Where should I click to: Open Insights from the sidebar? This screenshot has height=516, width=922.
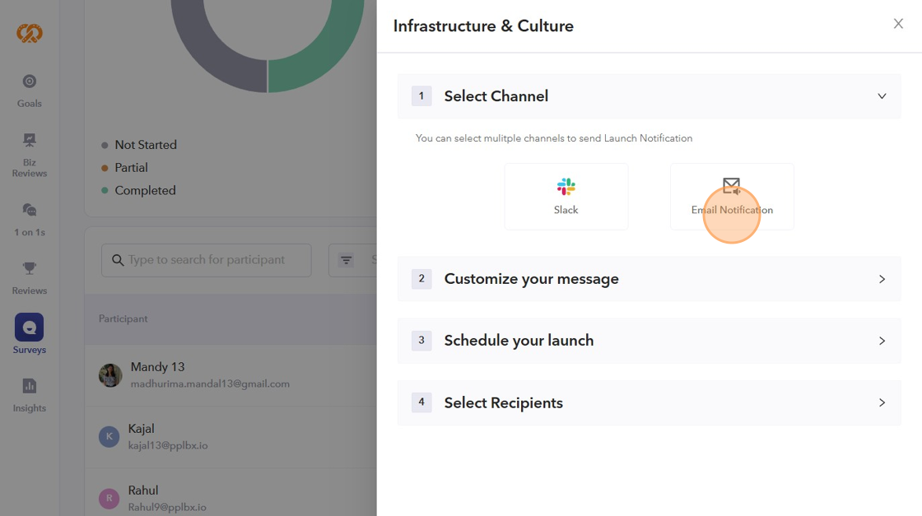[30, 394]
